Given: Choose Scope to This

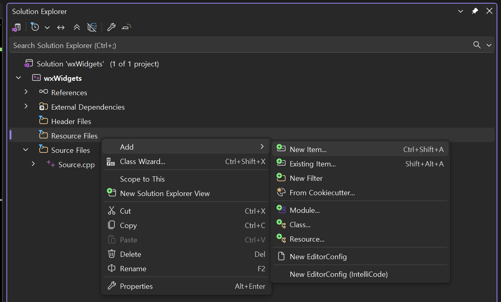Looking at the screenshot, I should (186, 179).
